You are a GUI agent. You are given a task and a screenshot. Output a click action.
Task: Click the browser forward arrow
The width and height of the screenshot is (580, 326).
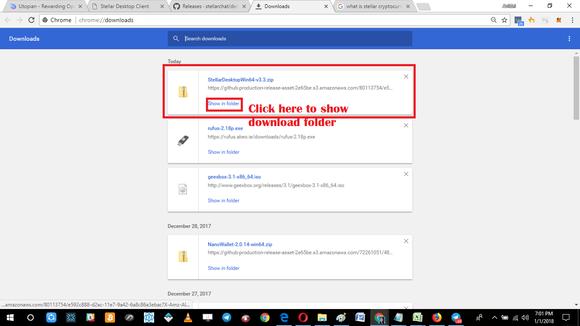(x=19, y=20)
